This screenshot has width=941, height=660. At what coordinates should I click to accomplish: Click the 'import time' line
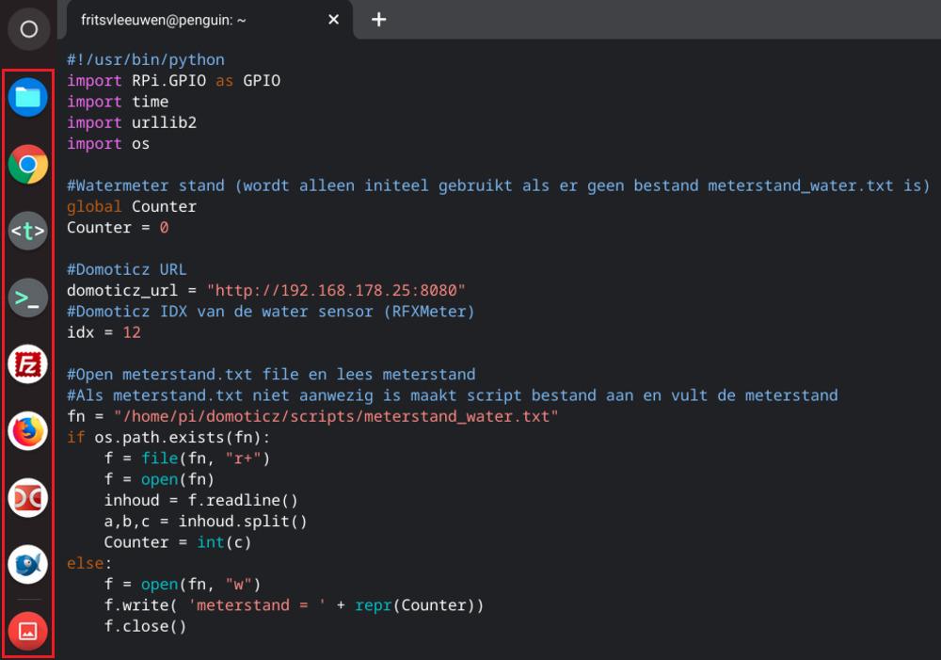pos(118,102)
